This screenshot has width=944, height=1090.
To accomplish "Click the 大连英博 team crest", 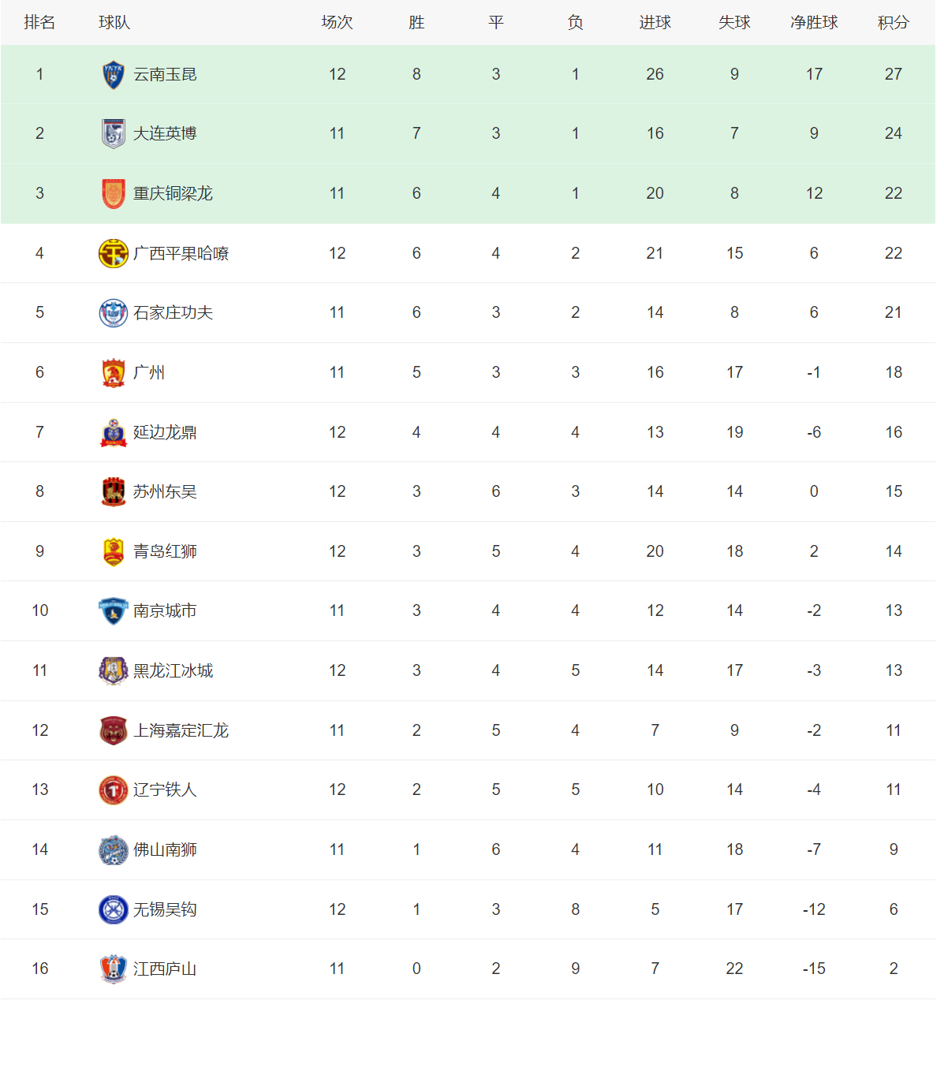I will 114,134.
